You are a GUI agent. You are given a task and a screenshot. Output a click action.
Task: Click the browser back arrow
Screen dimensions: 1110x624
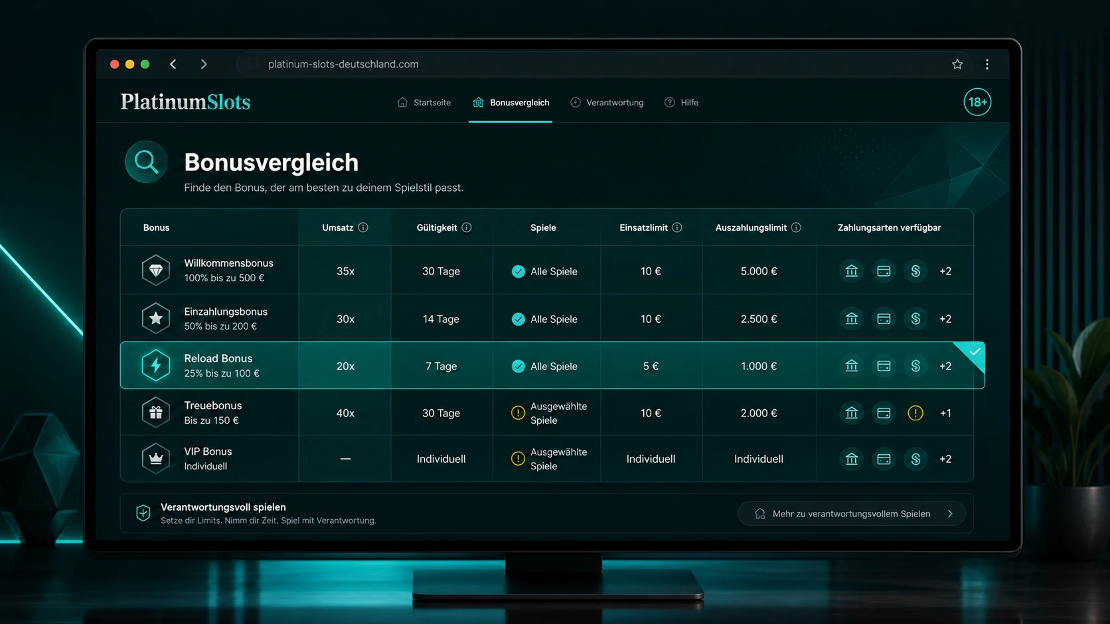click(x=173, y=64)
